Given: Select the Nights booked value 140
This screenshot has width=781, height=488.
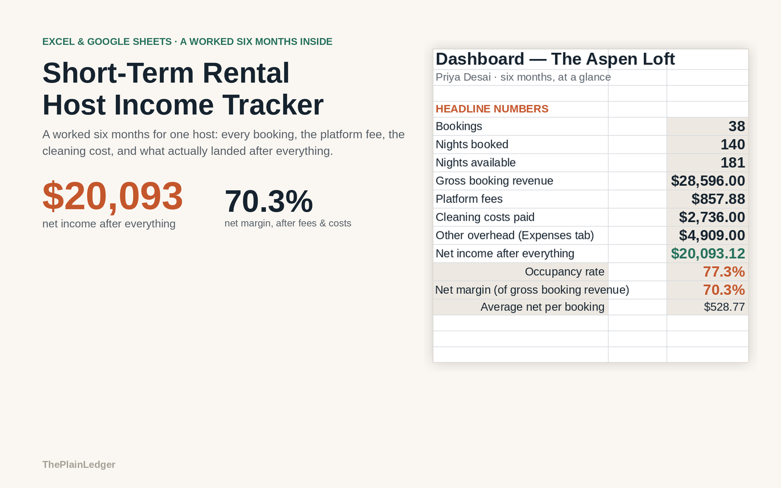Looking at the screenshot, I should pyautogui.click(x=707, y=144).
